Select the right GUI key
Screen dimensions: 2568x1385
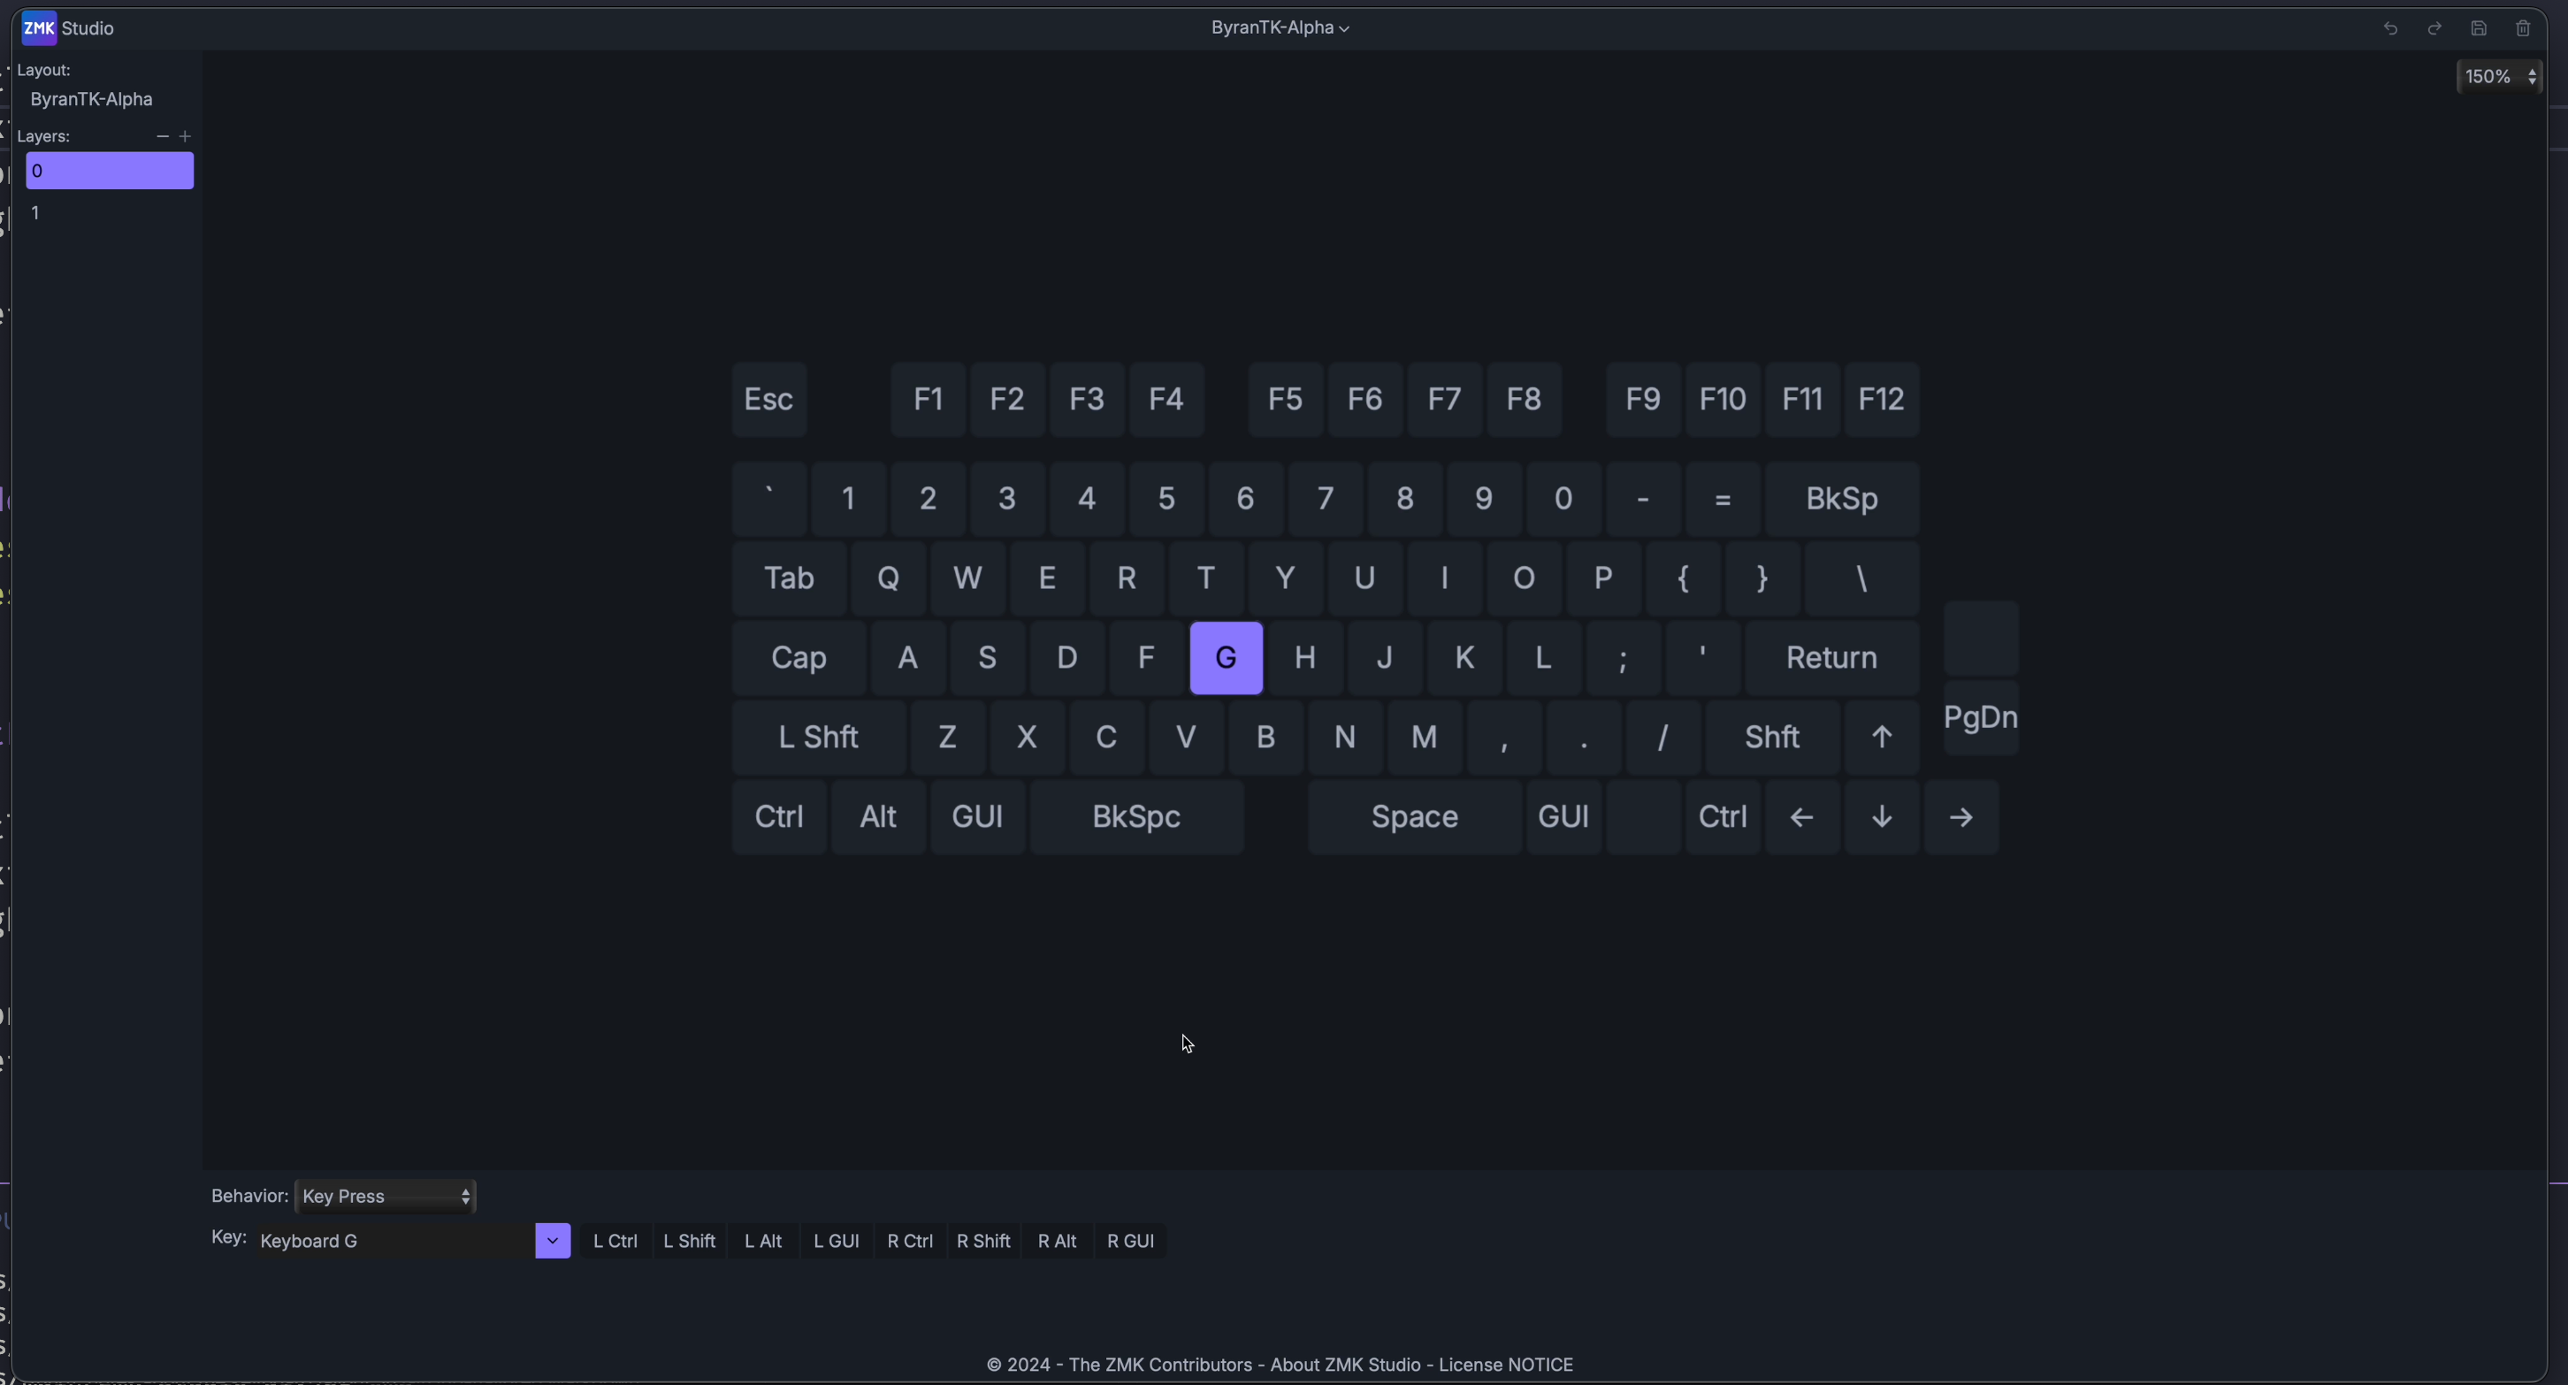(x=1564, y=817)
